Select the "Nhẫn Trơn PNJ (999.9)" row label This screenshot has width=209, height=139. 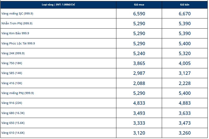tap(17, 23)
